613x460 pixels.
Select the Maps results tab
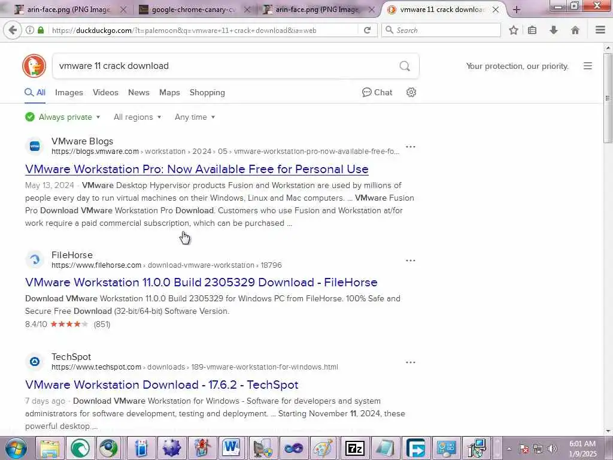point(169,93)
